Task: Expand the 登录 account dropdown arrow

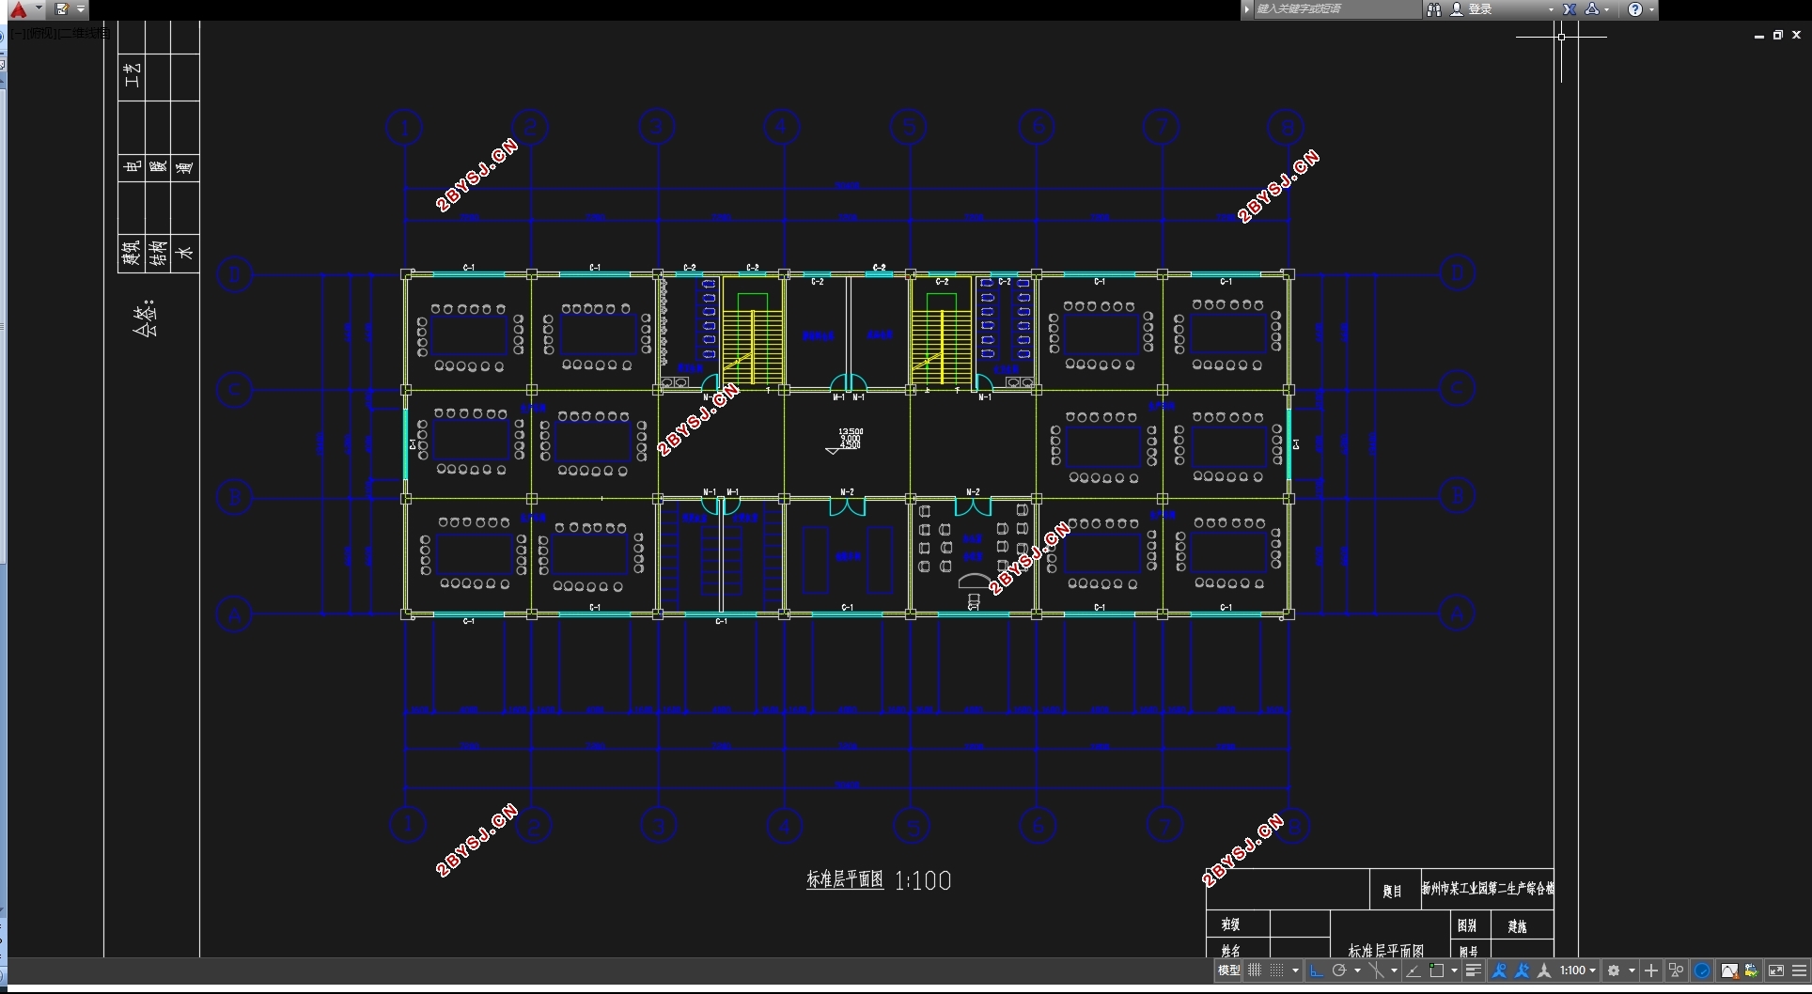Action: pos(1551,9)
